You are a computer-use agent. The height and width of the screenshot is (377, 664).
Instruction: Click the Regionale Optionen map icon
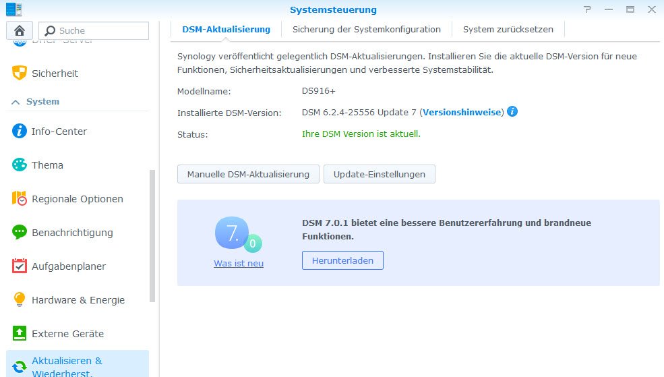[20, 198]
